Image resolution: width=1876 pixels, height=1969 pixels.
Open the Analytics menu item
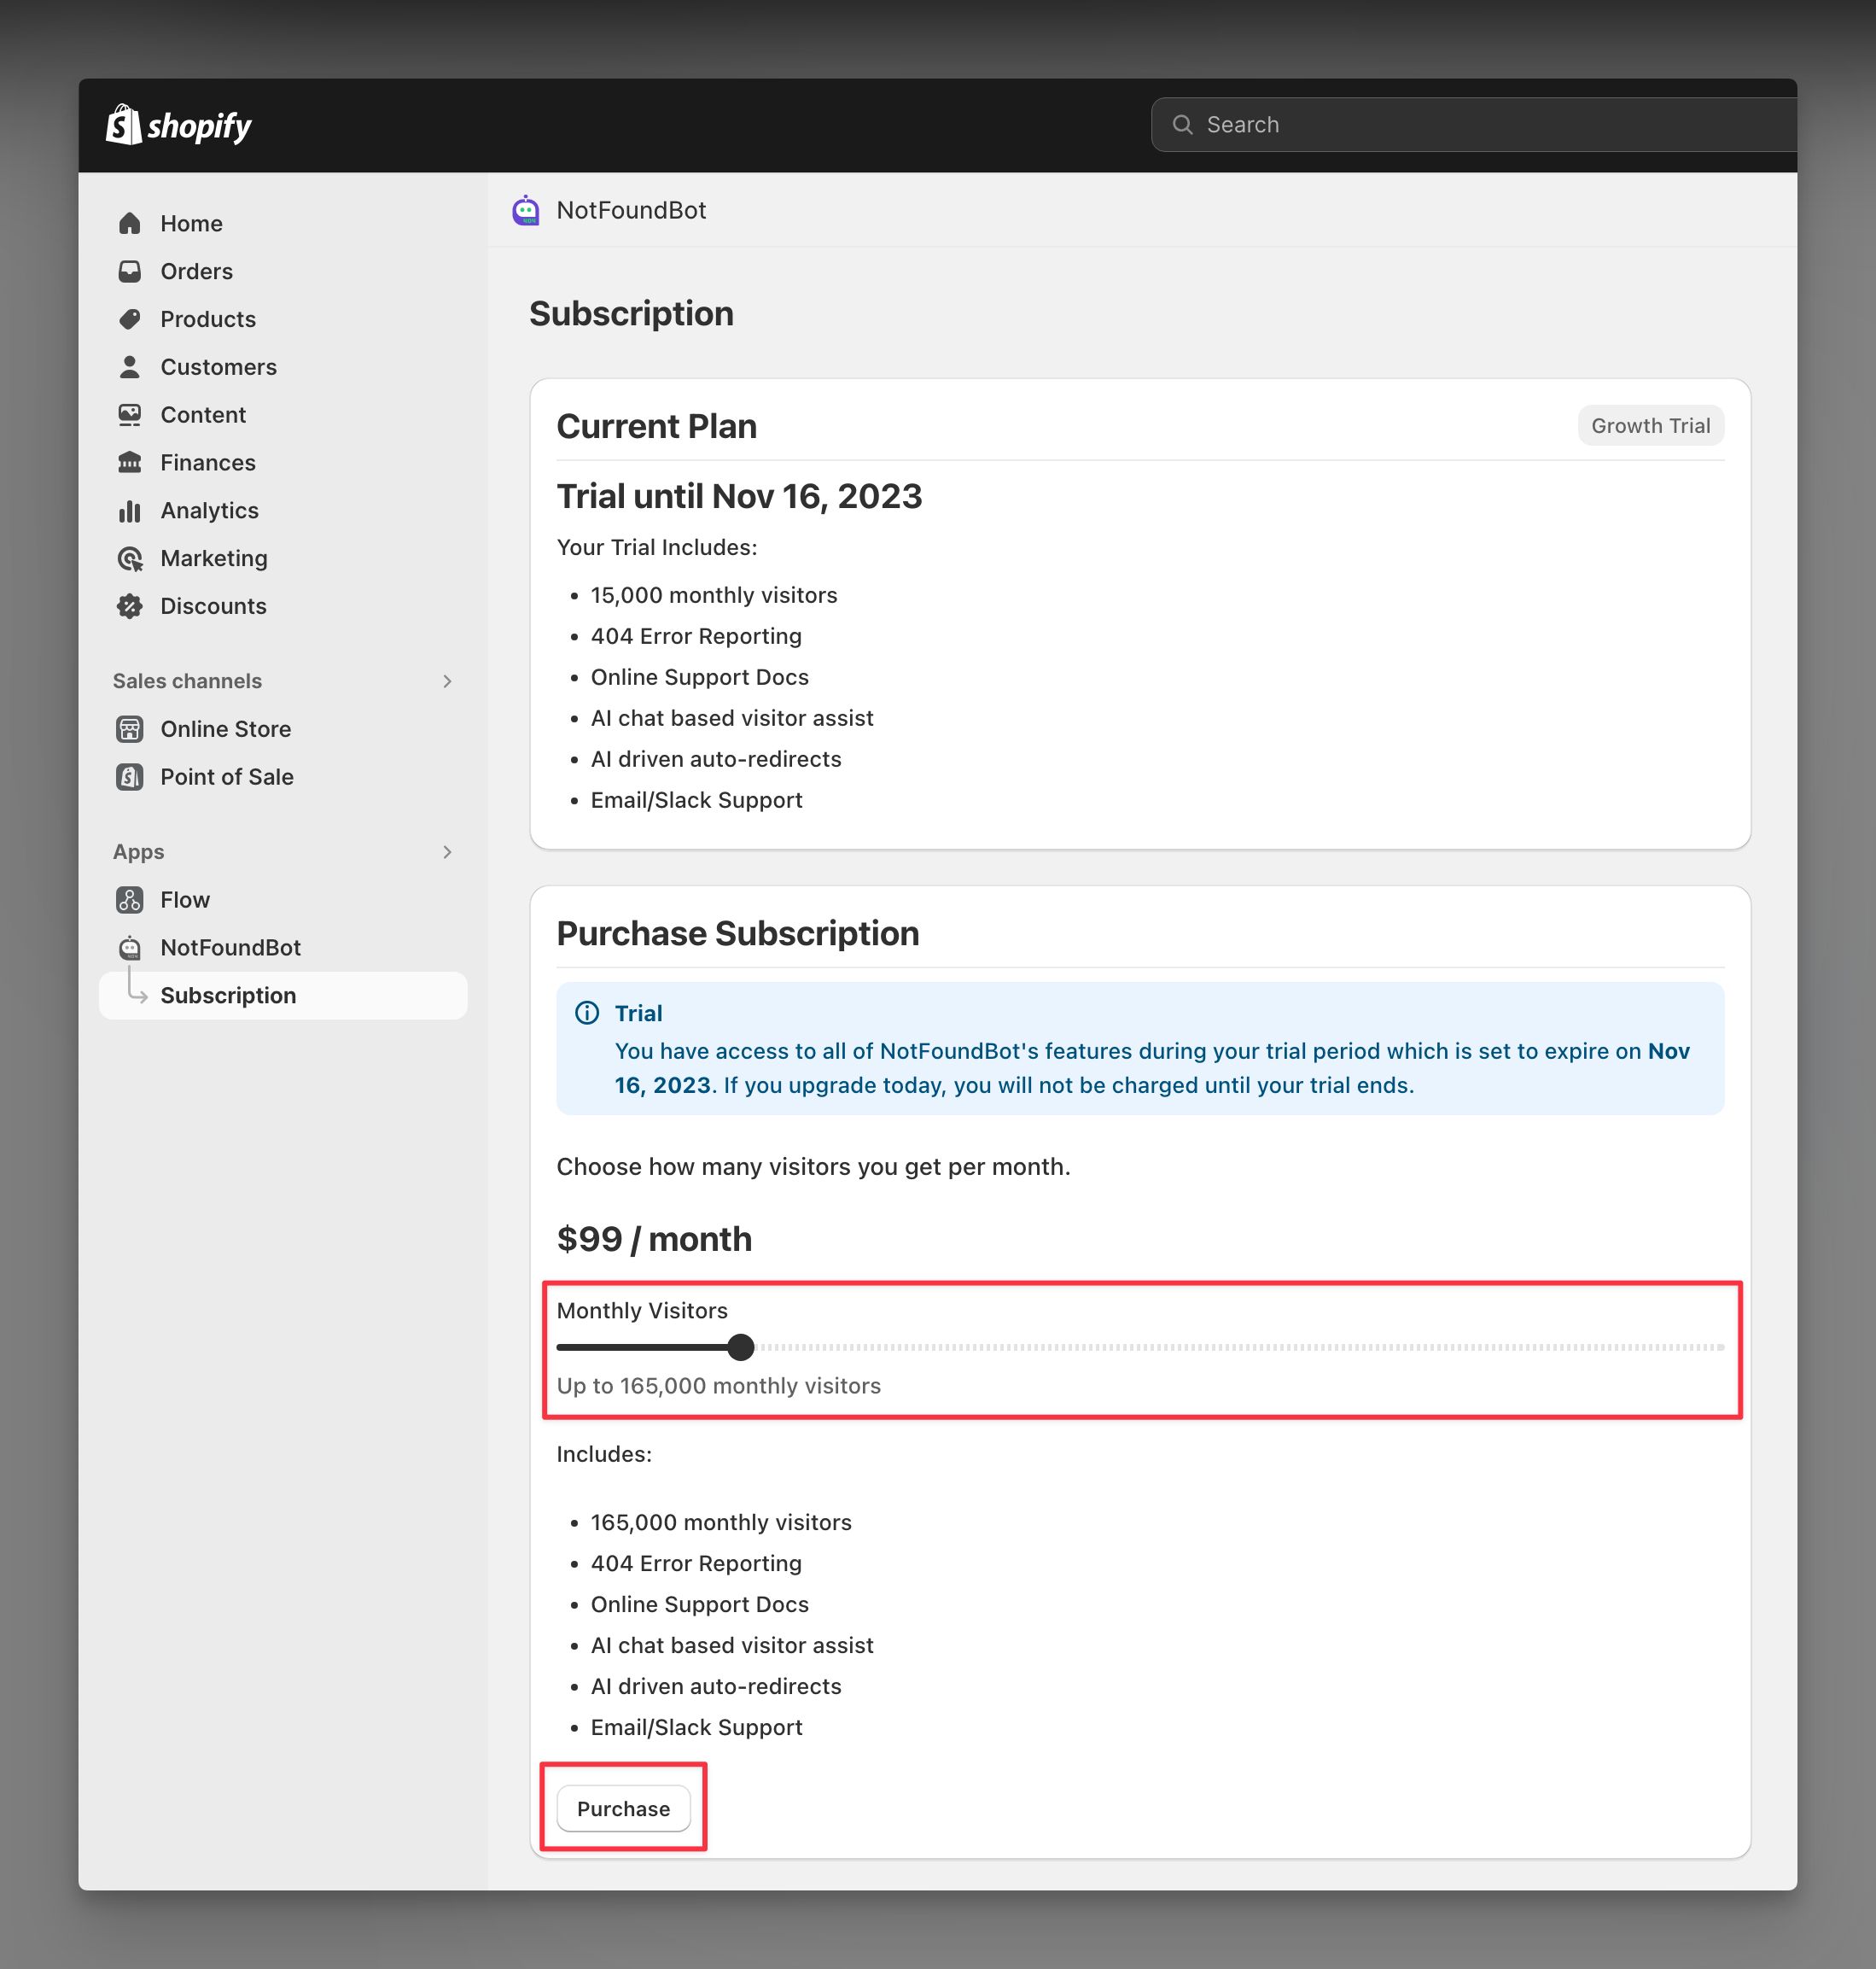[283, 511]
